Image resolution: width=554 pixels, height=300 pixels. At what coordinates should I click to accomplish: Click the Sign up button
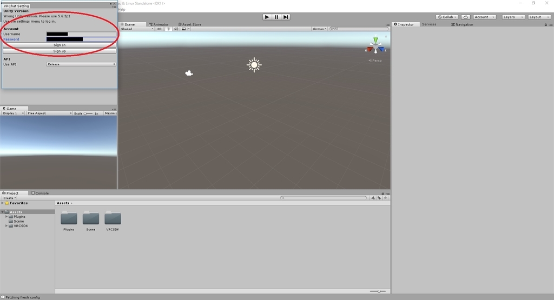click(60, 51)
